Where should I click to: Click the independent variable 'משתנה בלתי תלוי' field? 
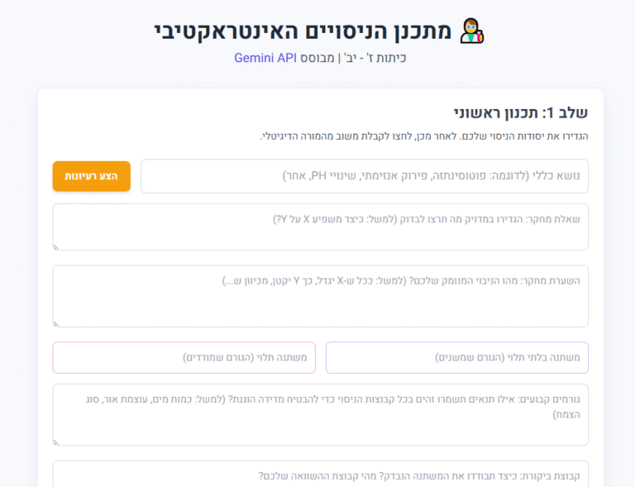(x=456, y=357)
